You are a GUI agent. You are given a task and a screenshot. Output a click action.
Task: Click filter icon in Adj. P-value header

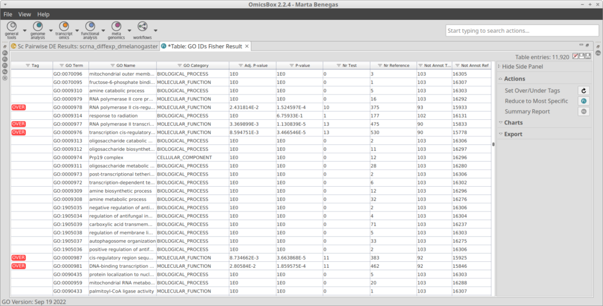click(240, 66)
